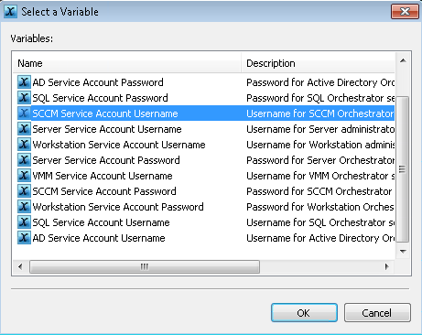Click the icon beside VMM Service Account Username
The image size is (422, 335).
(24, 176)
